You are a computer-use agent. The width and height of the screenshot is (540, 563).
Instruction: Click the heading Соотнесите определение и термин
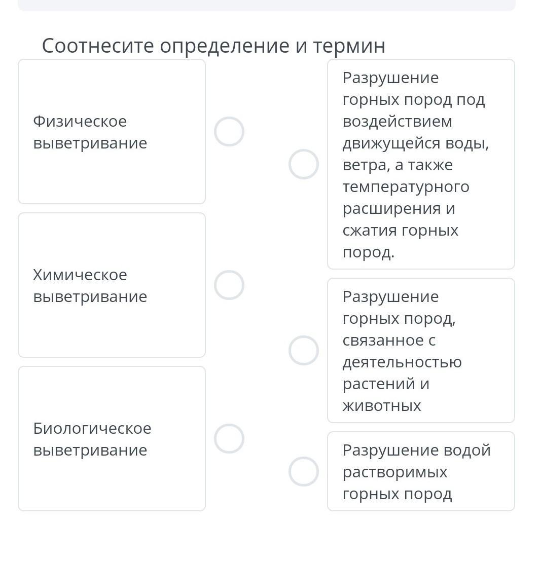coord(213,46)
